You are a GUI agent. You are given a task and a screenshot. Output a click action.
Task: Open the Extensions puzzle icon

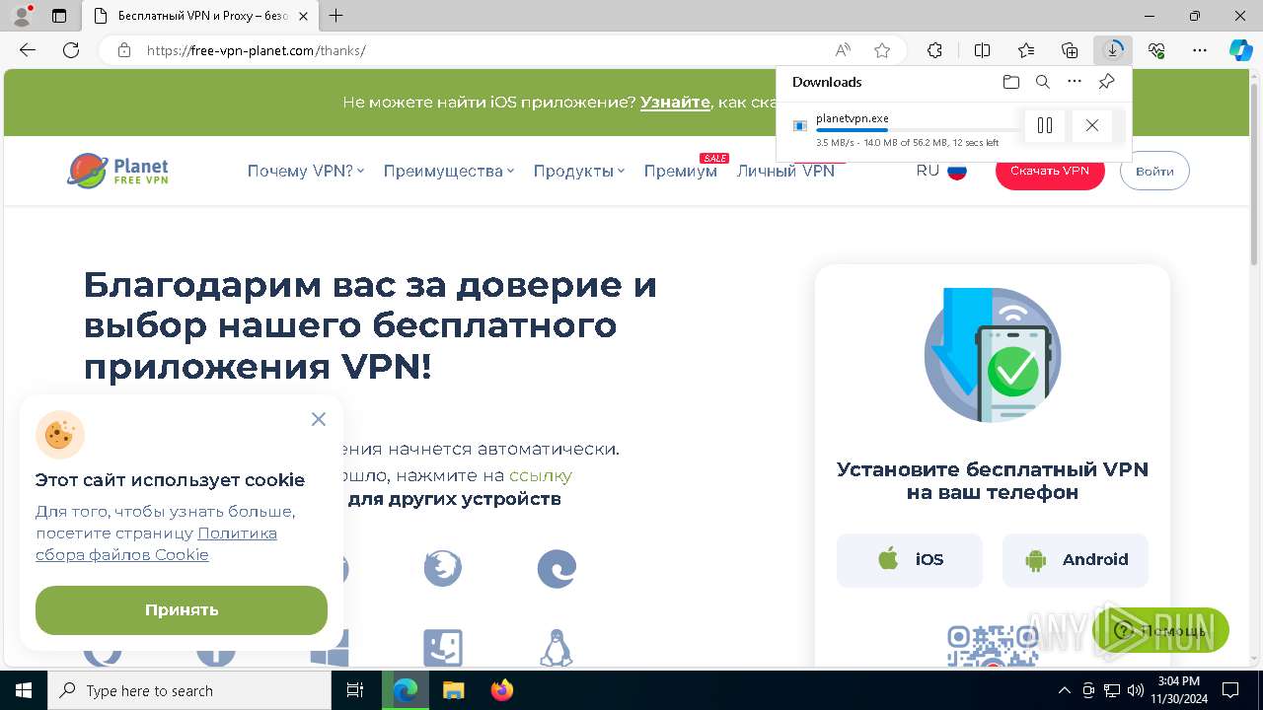coord(934,50)
